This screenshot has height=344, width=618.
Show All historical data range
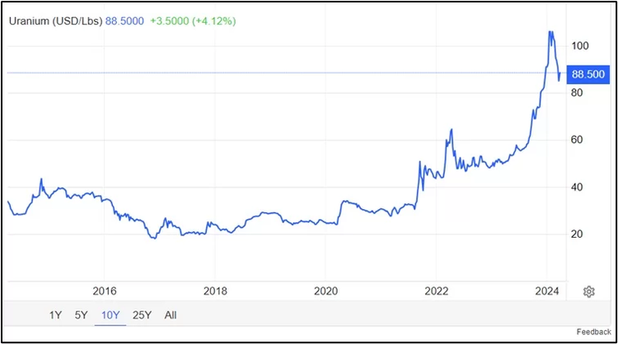click(170, 314)
